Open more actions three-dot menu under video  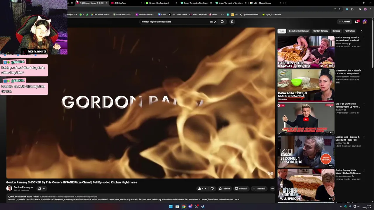click(272, 189)
